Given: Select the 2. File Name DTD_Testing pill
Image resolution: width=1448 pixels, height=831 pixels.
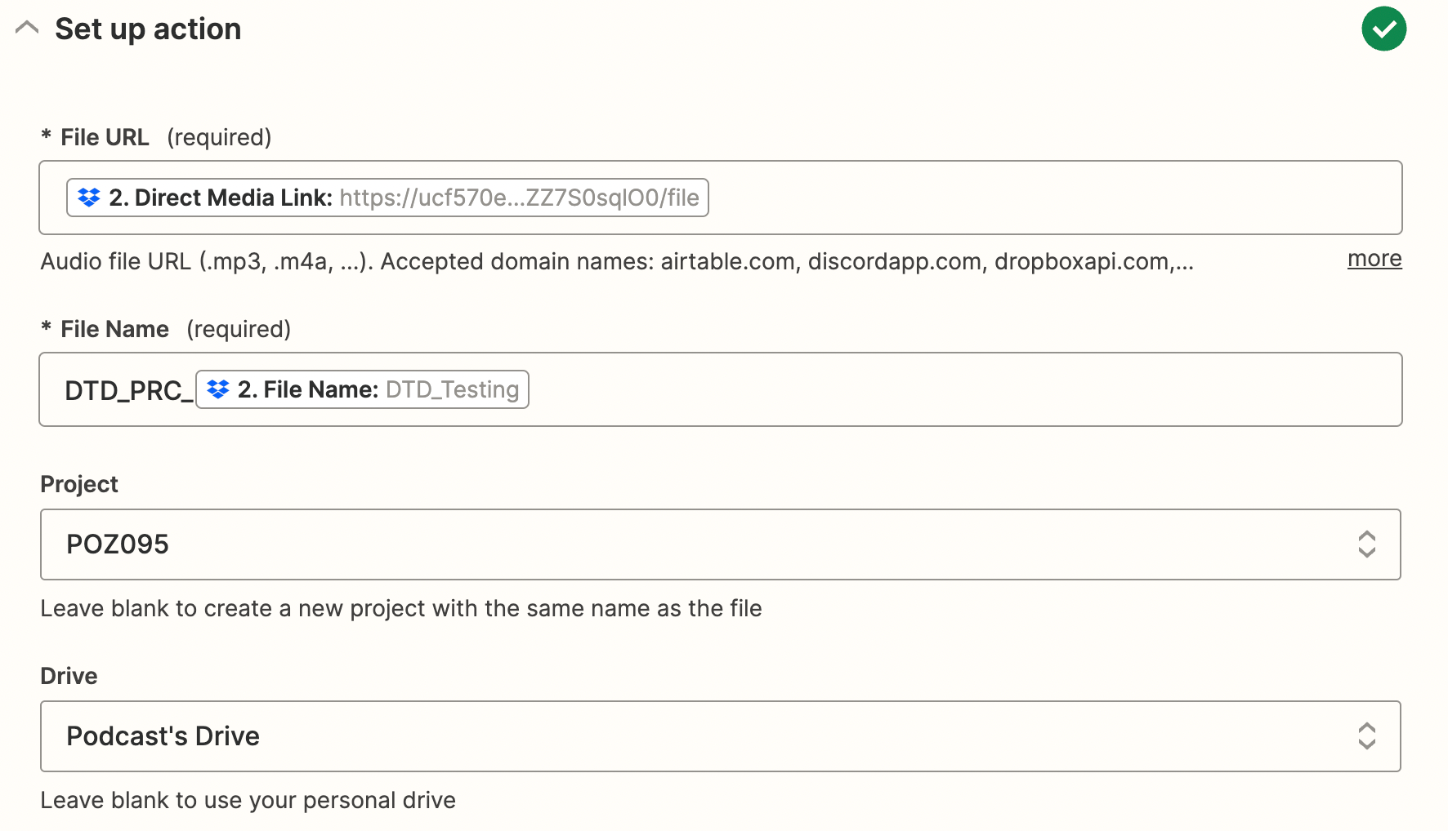Looking at the screenshot, I should pyautogui.click(x=362, y=389).
